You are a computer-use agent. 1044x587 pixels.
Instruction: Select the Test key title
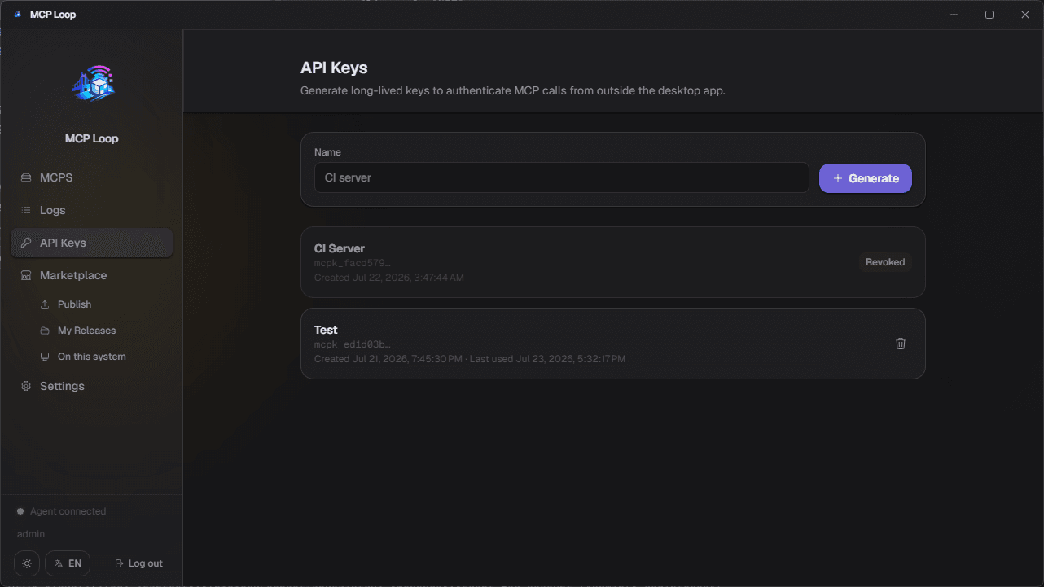[x=326, y=330]
